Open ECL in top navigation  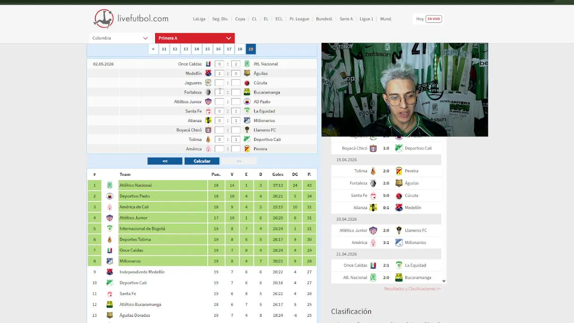point(279,19)
